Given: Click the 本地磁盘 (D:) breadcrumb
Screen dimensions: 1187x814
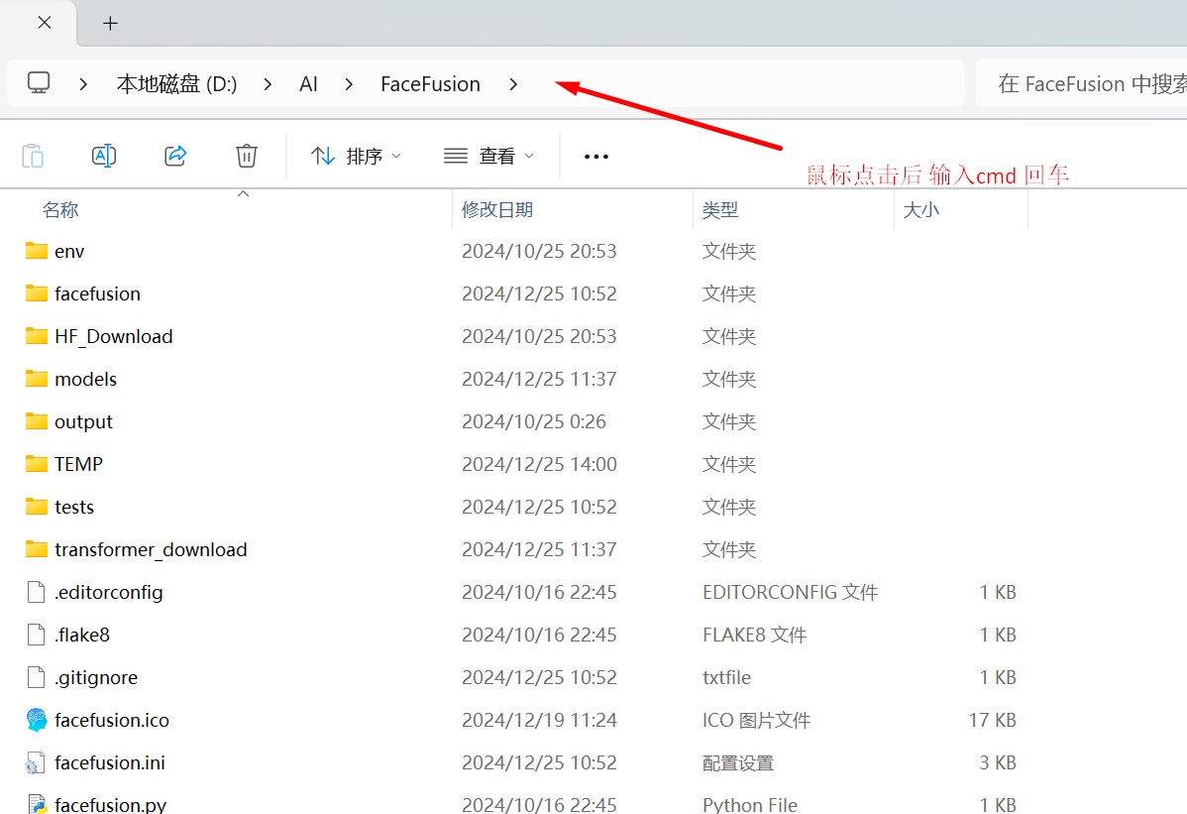Looking at the screenshot, I should [x=177, y=84].
